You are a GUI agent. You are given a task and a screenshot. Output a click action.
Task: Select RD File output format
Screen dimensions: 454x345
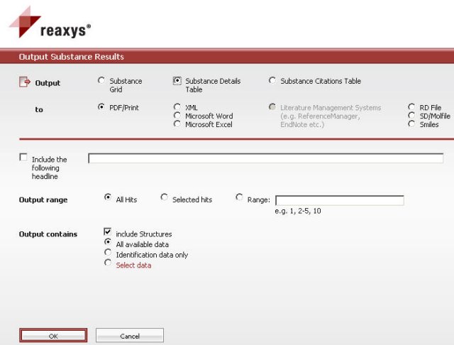[x=412, y=107]
